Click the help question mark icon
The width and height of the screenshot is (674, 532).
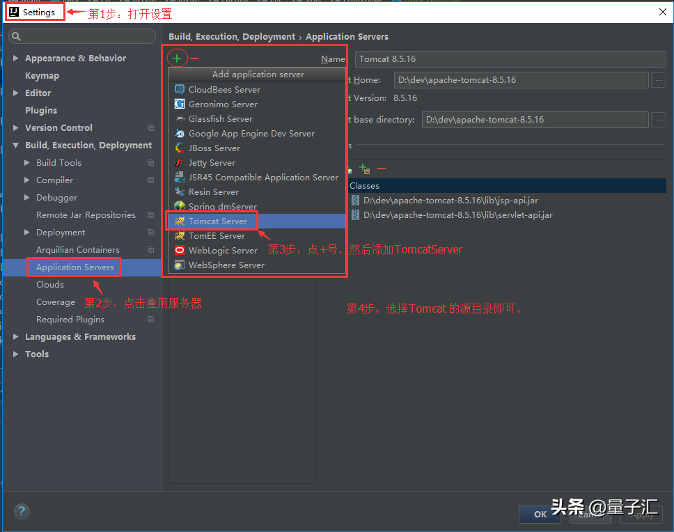tap(21, 511)
